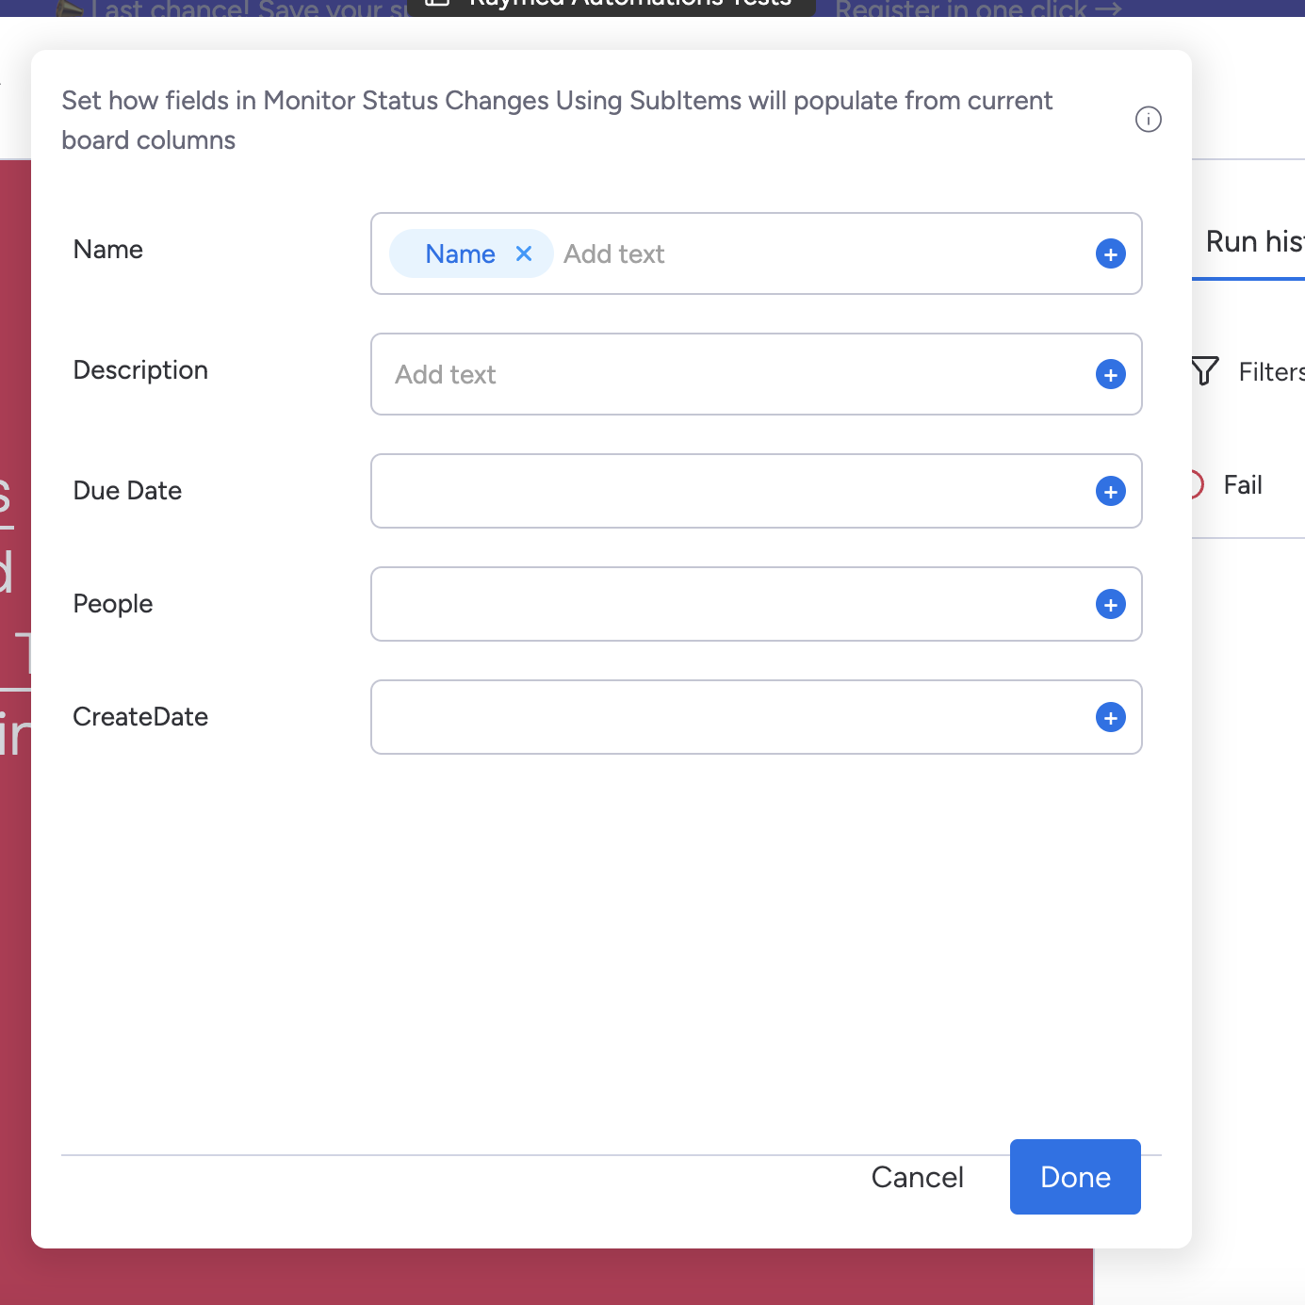Add a column value to the Description field
This screenshot has height=1305, width=1305.
pos(1110,374)
